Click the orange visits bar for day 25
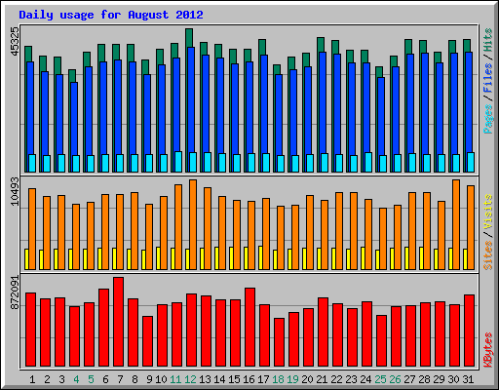 click(383, 239)
